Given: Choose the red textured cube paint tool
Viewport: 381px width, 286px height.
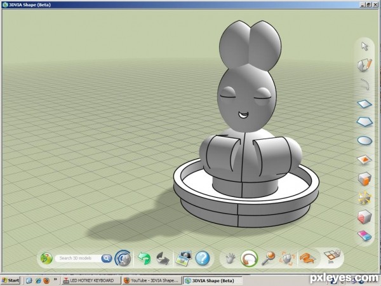Looking at the screenshot, I should pos(364,217).
